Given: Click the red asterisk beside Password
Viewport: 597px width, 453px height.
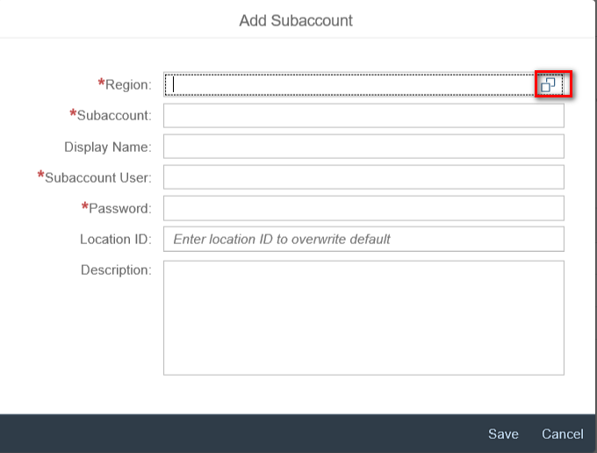Looking at the screenshot, I should [85, 206].
